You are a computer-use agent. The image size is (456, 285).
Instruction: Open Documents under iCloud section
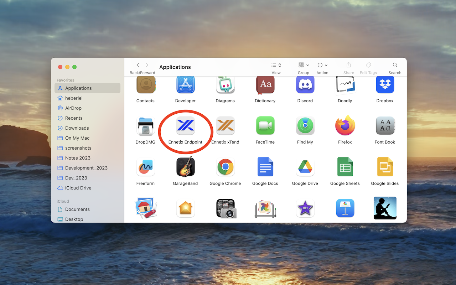coord(87,209)
